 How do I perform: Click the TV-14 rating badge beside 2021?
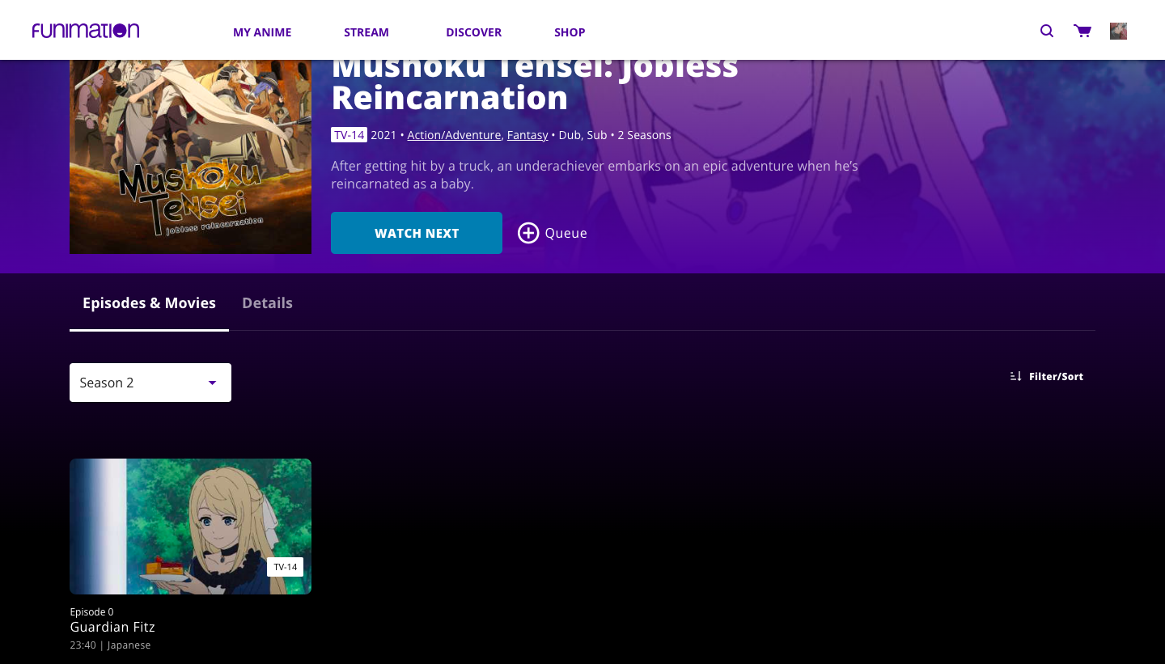point(349,135)
